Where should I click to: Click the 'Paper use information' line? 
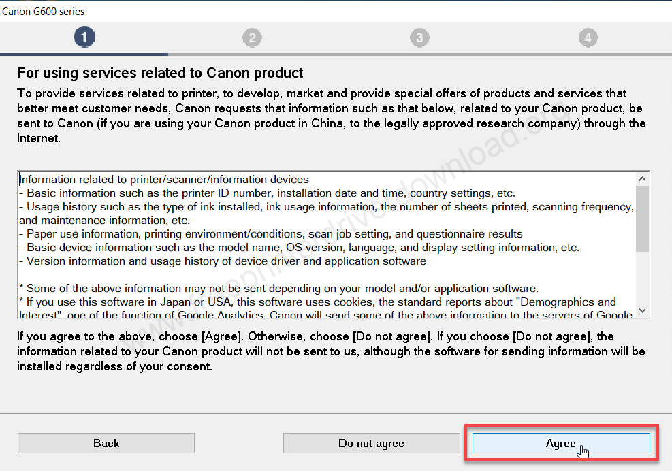click(x=271, y=233)
